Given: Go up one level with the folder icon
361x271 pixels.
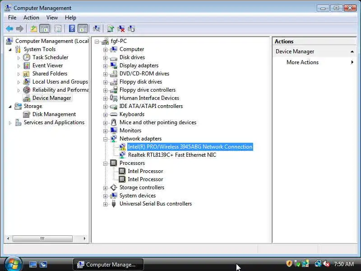Looking at the screenshot, I should click(33, 29).
